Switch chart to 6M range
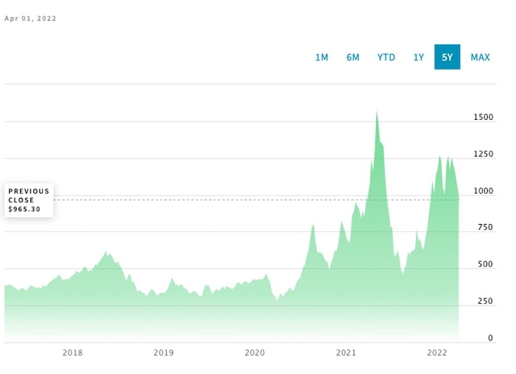The image size is (516, 374). (x=353, y=57)
